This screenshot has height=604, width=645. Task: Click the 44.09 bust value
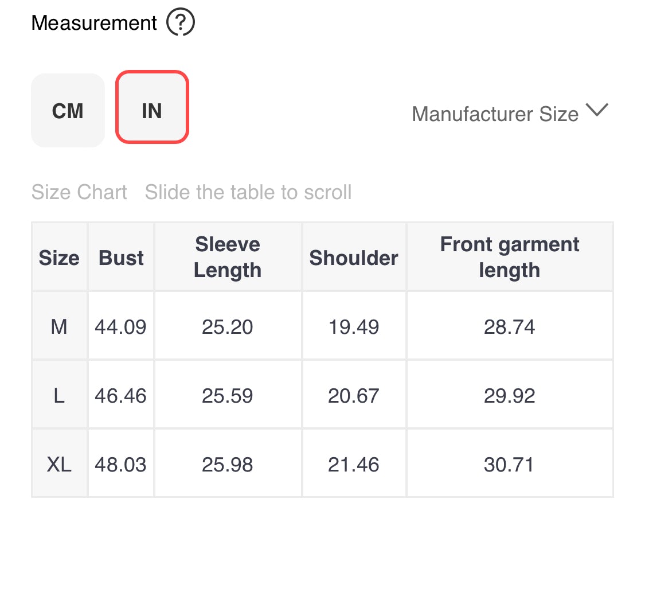[121, 327]
